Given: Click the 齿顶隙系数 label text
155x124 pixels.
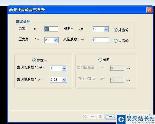Looking at the screenshot, I should [25, 79].
